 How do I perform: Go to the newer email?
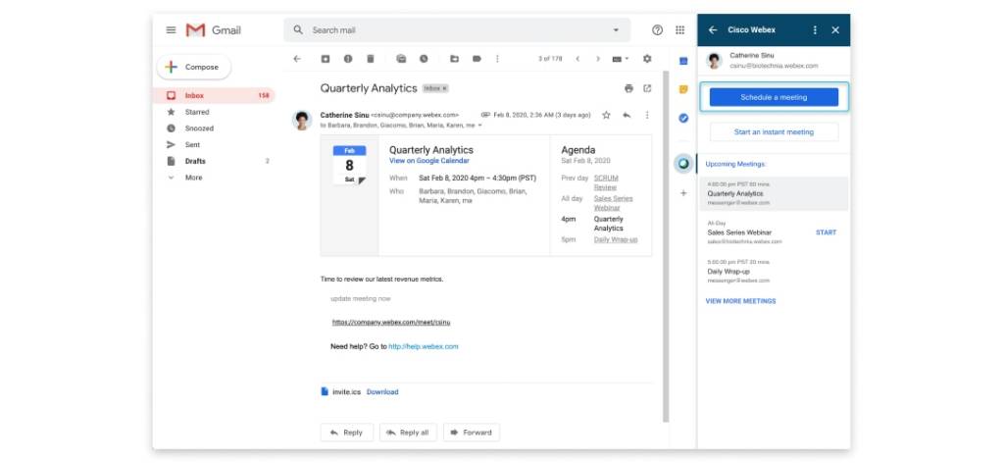[x=577, y=58]
